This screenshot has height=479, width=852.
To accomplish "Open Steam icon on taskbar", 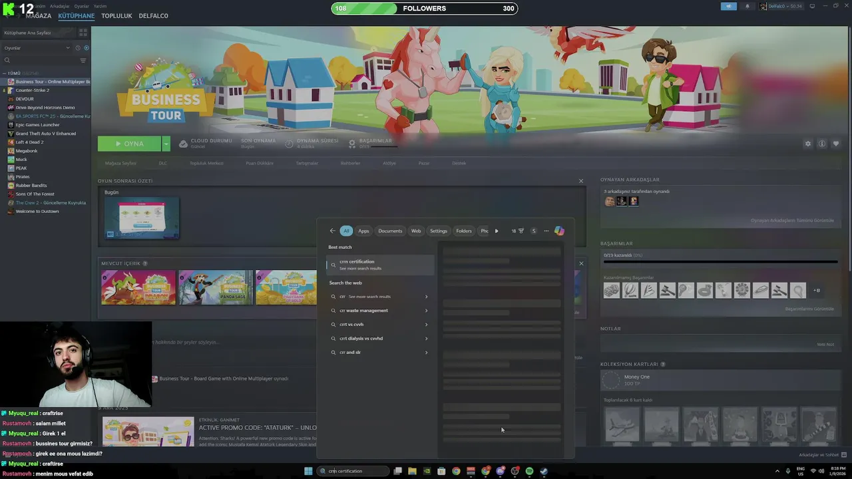I will (x=544, y=471).
